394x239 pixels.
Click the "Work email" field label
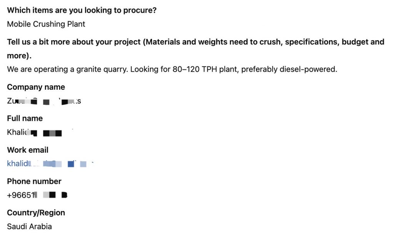coord(28,150)
